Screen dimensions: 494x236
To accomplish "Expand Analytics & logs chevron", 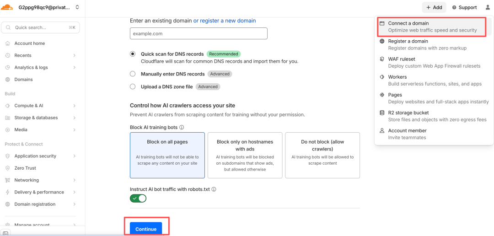I will [x=75, y=67].
